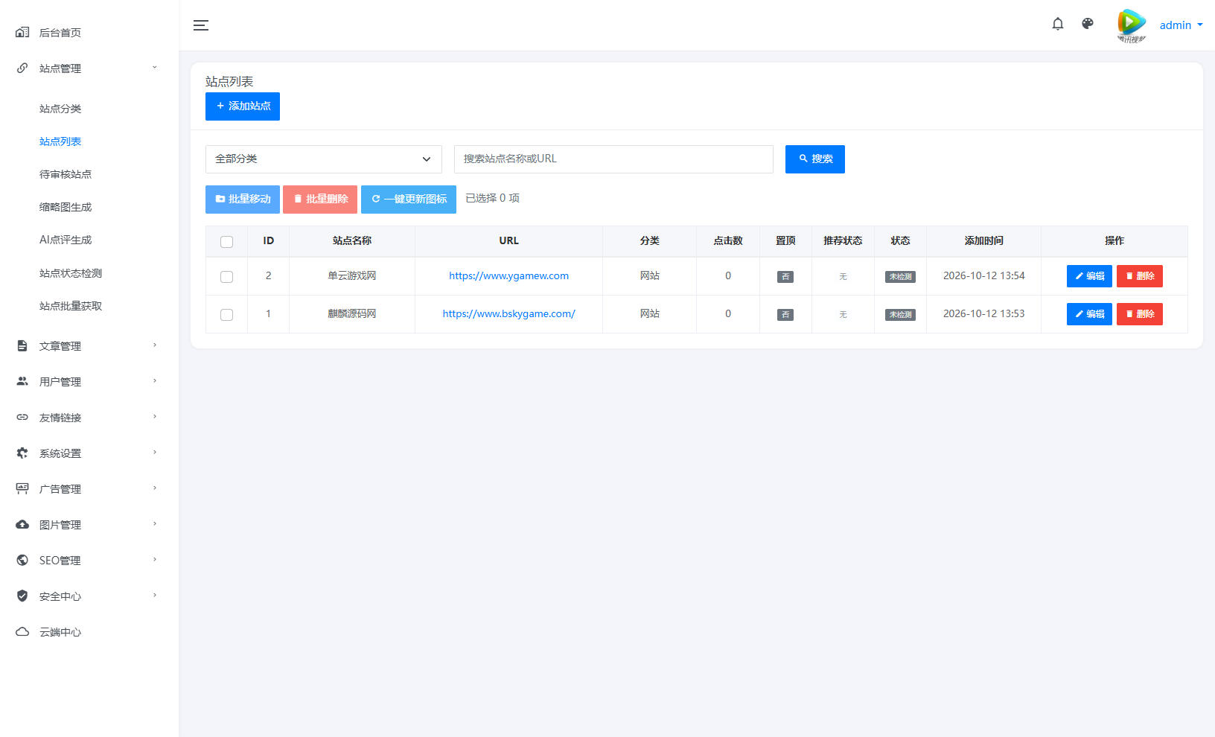The image size is (1215, 737).
Task: Click the 批量移动 button
Action: (x=243, y=200)
